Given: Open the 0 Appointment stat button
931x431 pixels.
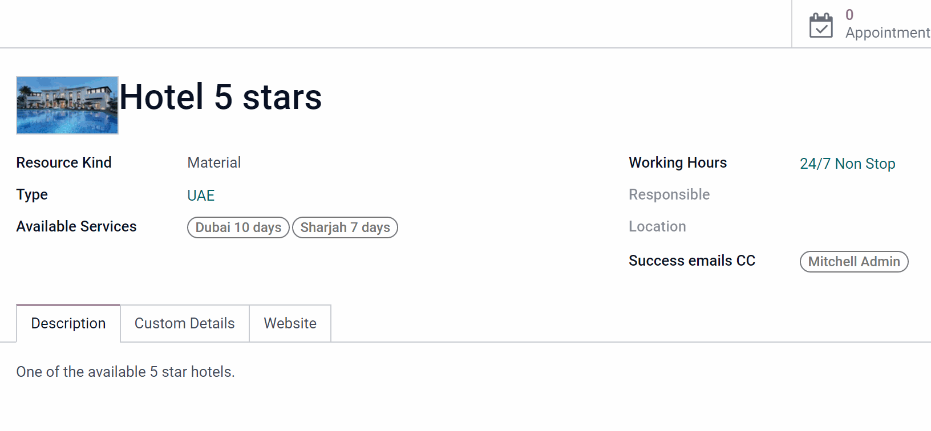Looking at the screenshot, I should click(x=861, y=24).
